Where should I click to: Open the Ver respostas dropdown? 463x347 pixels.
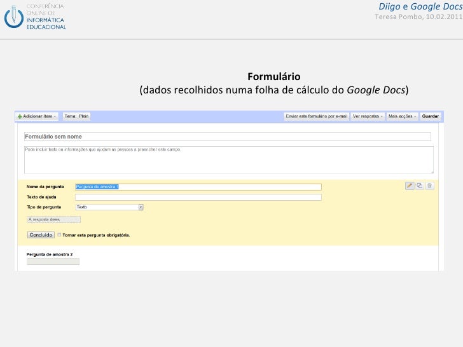[x=368, y=116]
